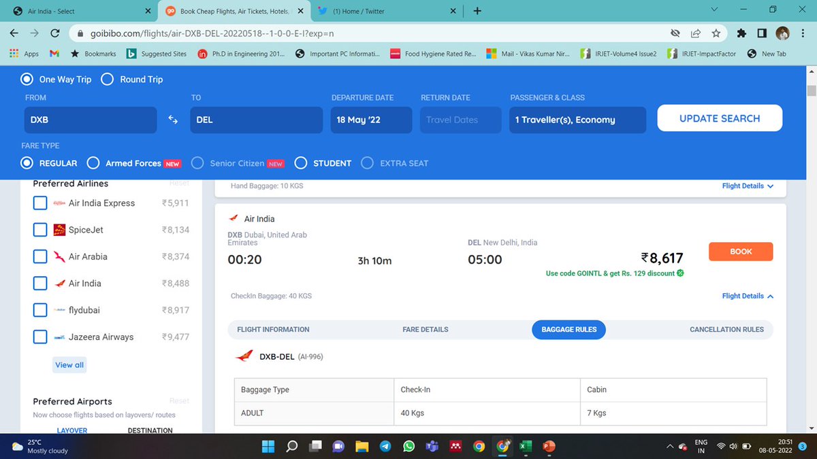The image size is (817, 459).
Task: Bookmark this page with the star icon
Action: pyautogui.click(x=716, y=33)
